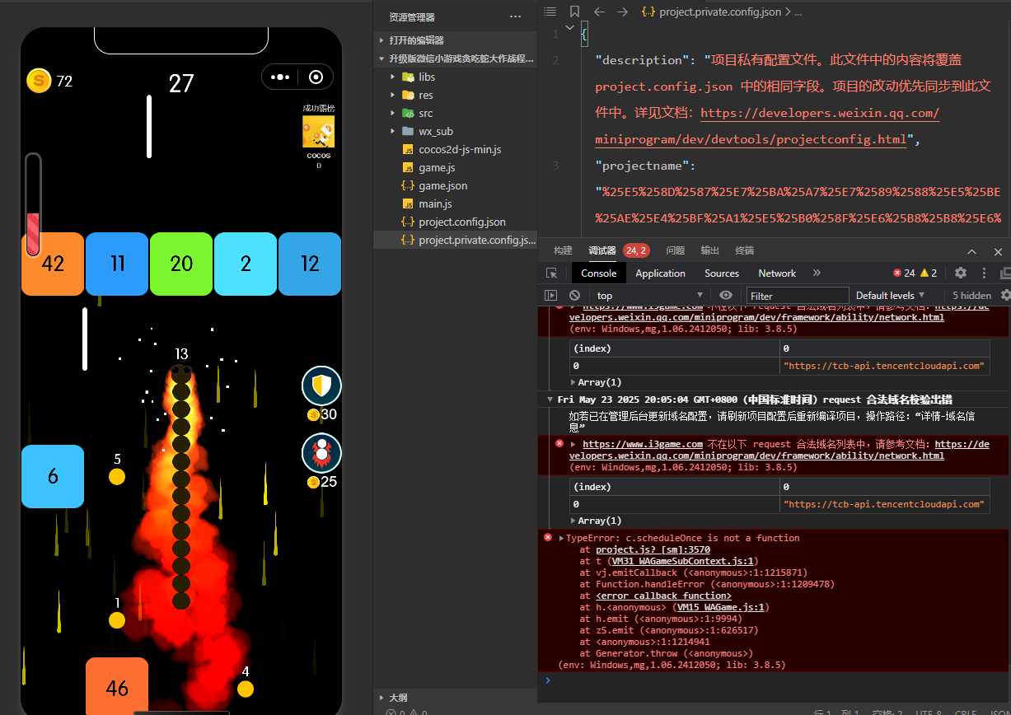Open the Default levels dropdown
The height and width of the screenshot is (715, 1011).
coord(890,296)
